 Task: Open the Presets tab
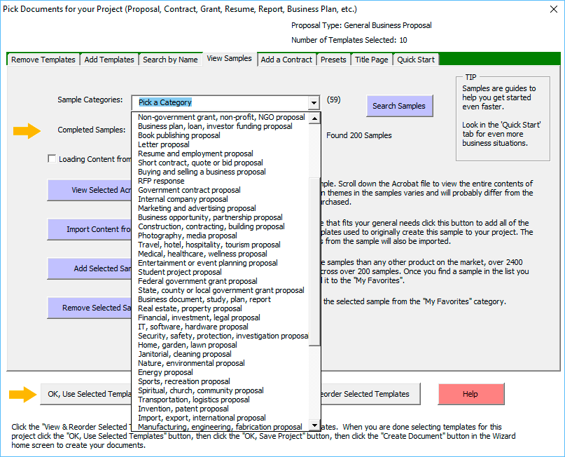pos(333,60)
